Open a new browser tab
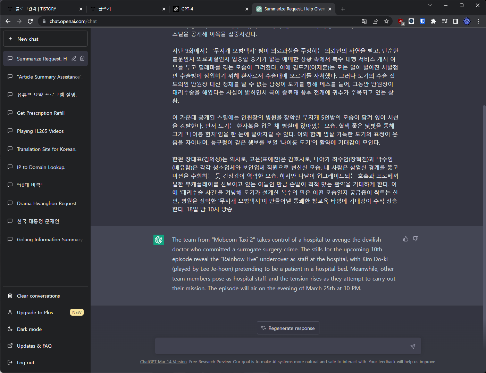Image resolution: width=486 pixels, height=373 pixels. pyautogui.click(x=343, y=9)
